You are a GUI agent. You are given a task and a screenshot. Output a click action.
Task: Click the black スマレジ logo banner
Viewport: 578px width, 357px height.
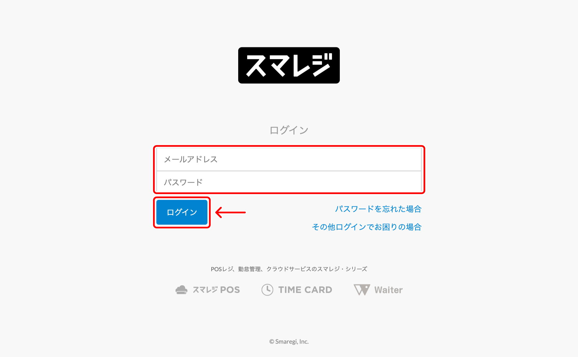pos(289,65)
